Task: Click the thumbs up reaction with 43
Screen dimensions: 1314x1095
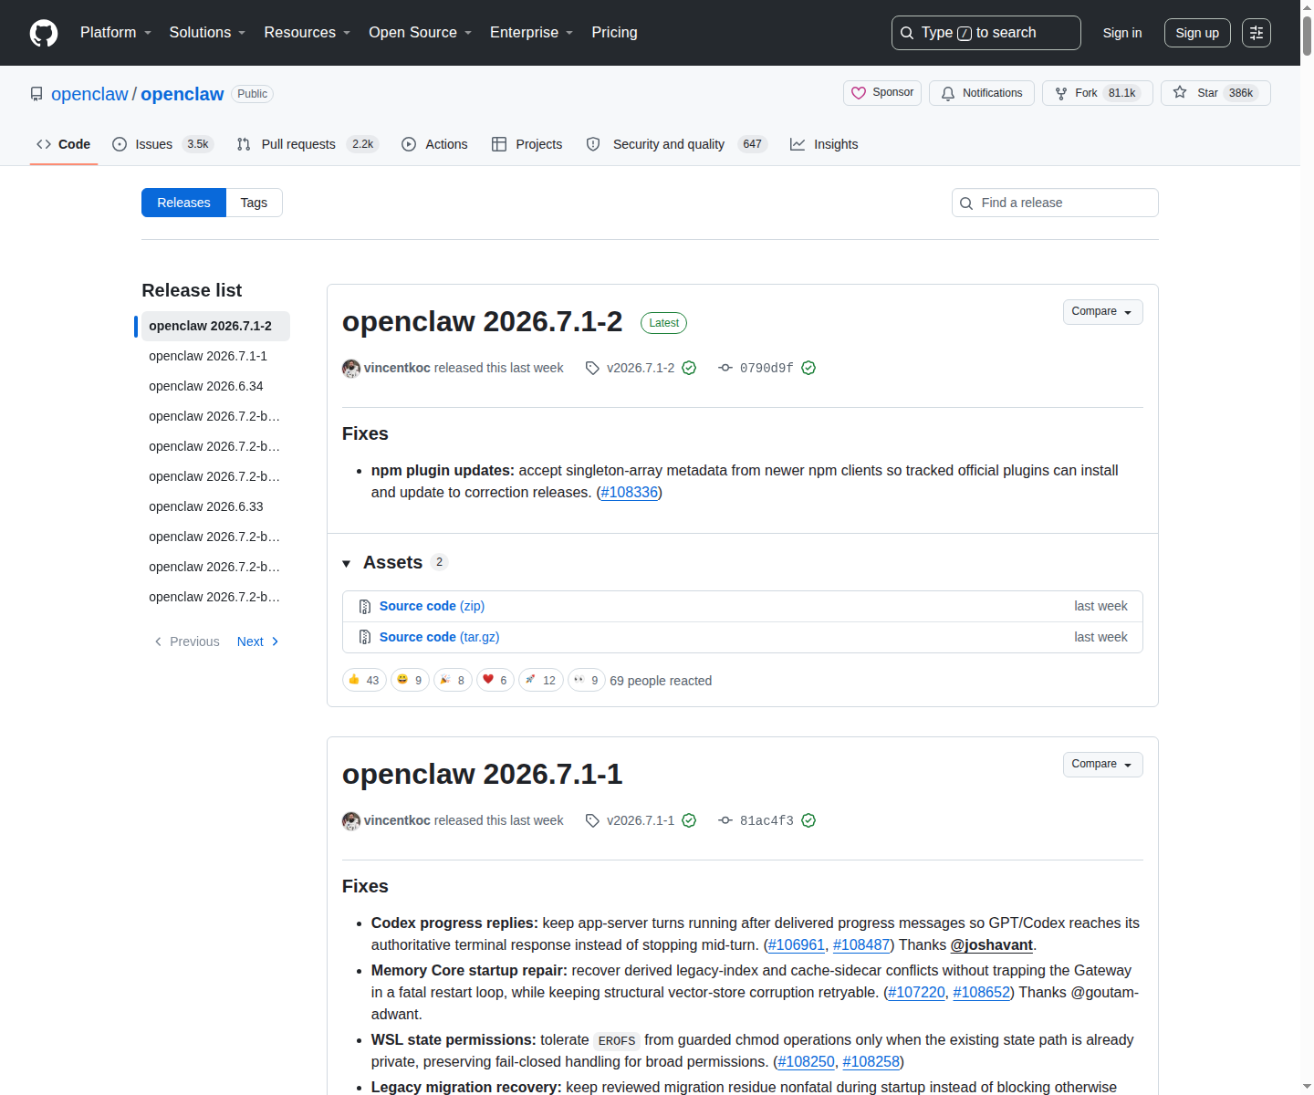Action: click(364, 680)
